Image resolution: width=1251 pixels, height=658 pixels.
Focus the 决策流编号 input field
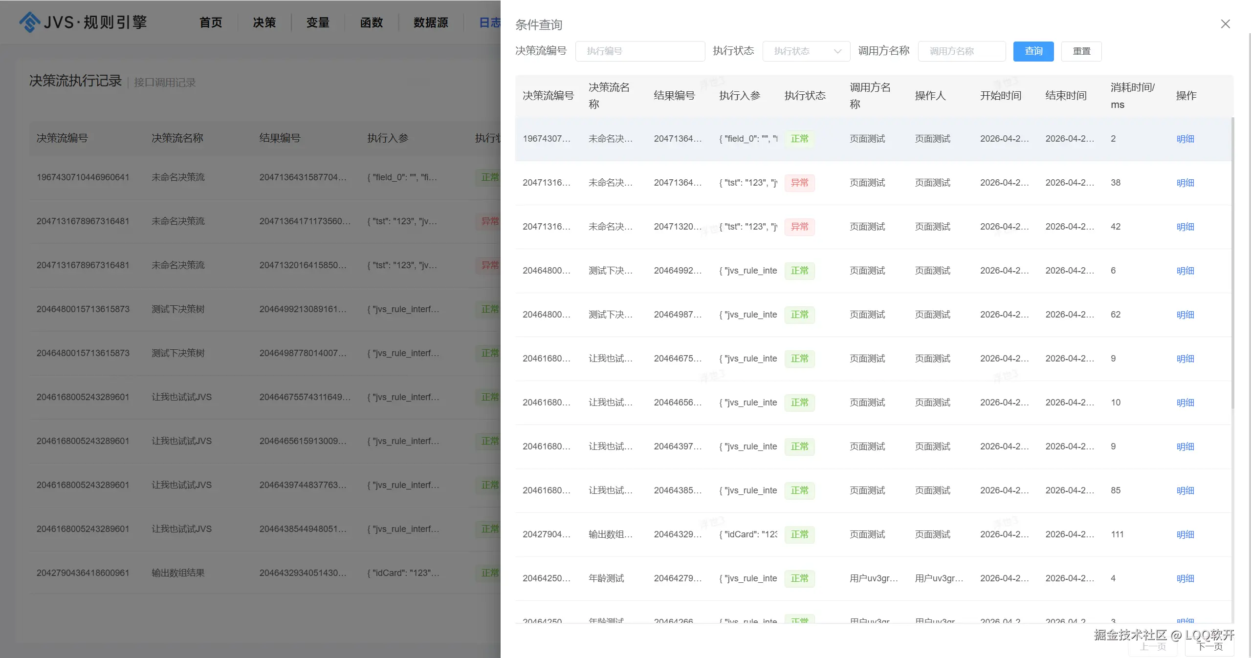[x=639, y=51]
